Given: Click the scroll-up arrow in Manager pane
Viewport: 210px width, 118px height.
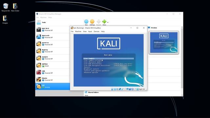Looking at the screenshot, I should (182, 27).
